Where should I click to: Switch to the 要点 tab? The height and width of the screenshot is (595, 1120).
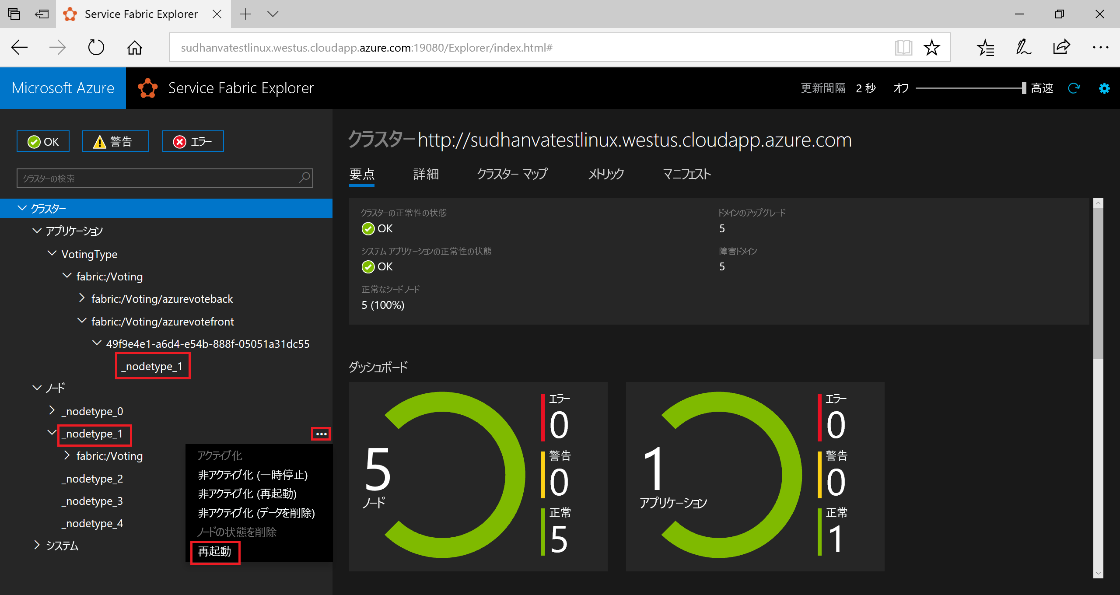(362, 174)
